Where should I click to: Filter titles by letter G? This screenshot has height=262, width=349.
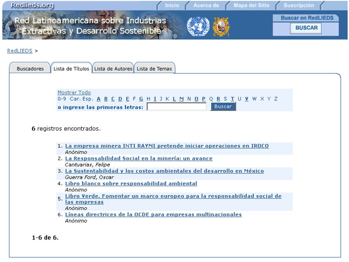[141, 99]
